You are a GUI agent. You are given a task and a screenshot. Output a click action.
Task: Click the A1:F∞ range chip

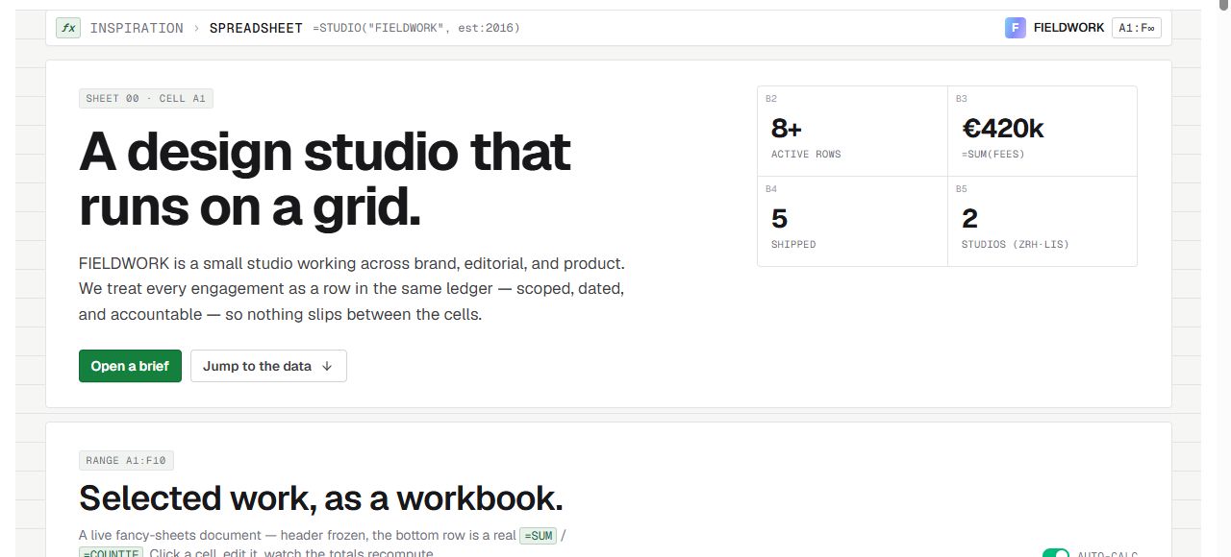[x=1137, y=28]
